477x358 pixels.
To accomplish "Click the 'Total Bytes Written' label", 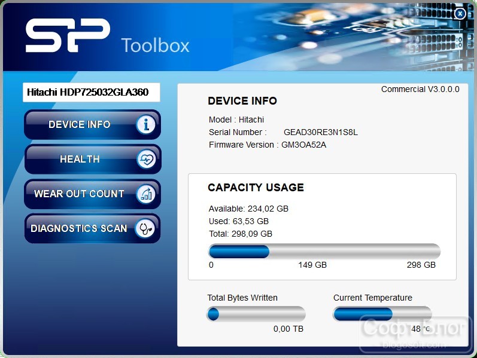I will pyautogui.click(x=242, y=298).
